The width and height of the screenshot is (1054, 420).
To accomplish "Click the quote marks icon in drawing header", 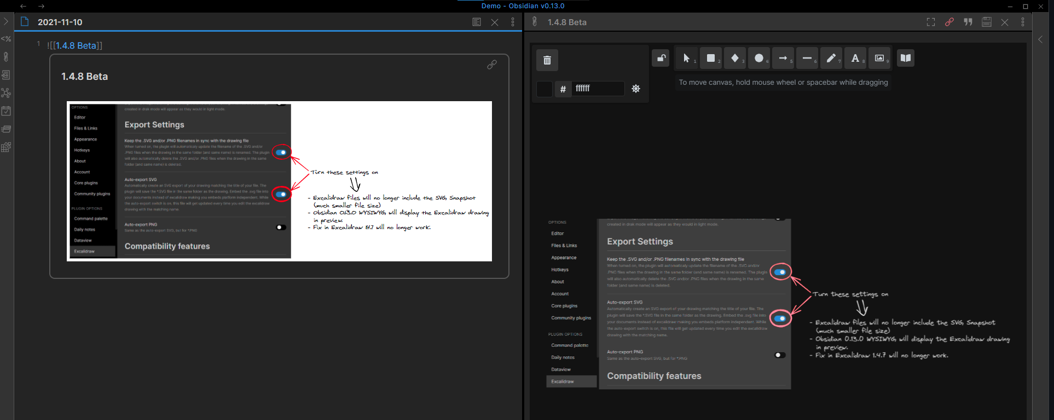I will (968, 22).
